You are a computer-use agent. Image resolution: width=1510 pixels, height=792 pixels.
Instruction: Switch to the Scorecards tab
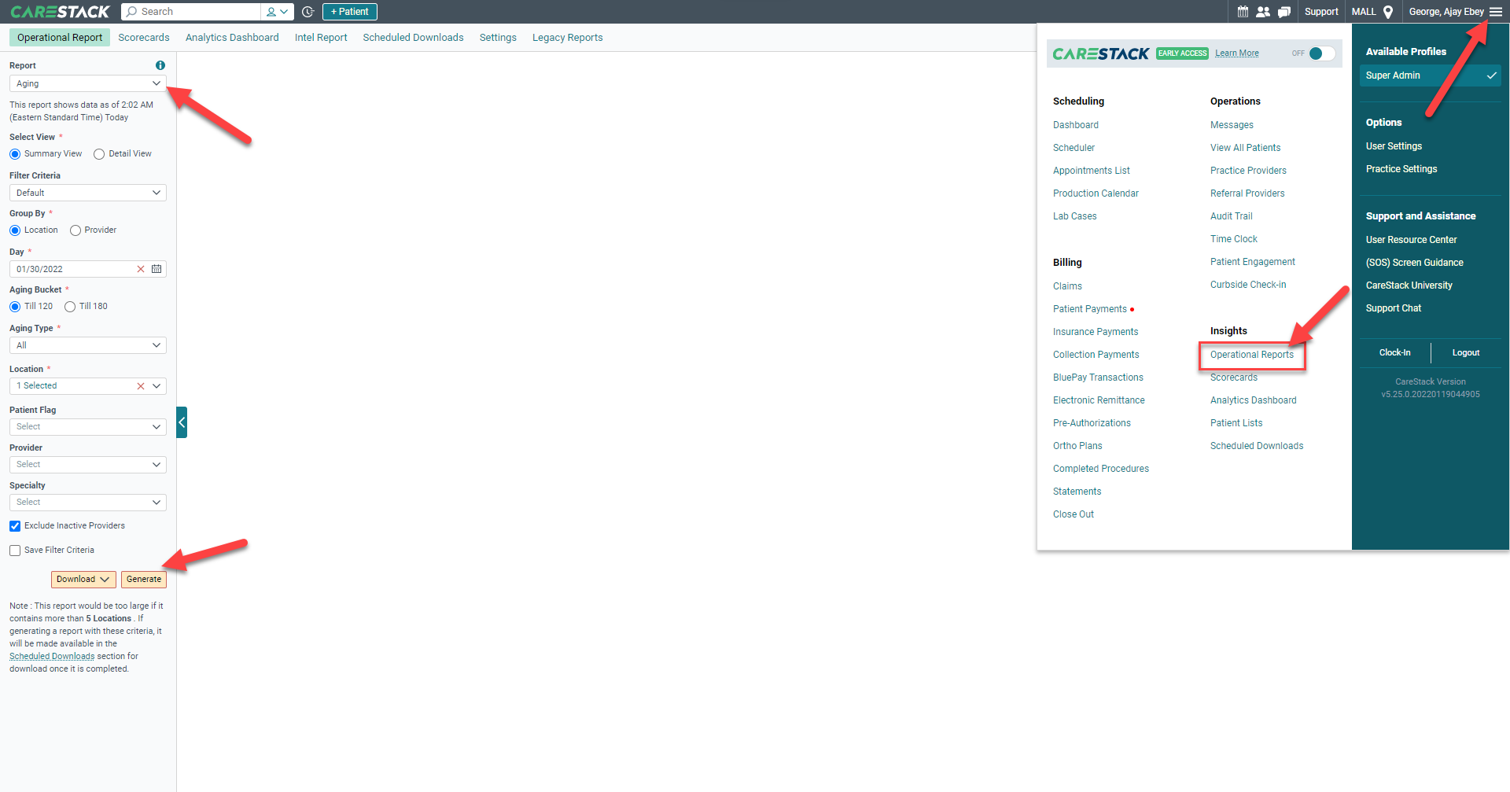tap(144, 37)
